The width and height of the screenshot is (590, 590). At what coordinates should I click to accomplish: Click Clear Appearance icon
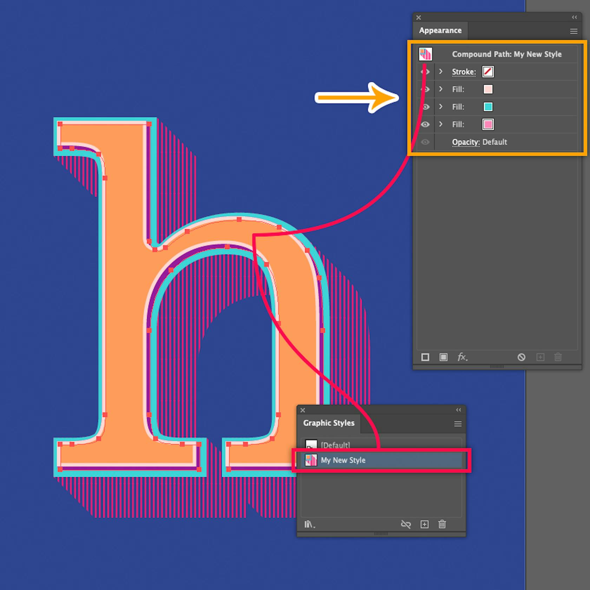tap(522, 357)
